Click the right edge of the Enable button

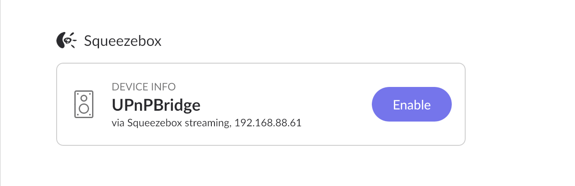(x=448, y=105)
